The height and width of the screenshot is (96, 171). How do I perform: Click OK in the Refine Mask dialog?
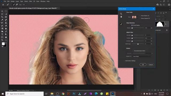point(143,65)
